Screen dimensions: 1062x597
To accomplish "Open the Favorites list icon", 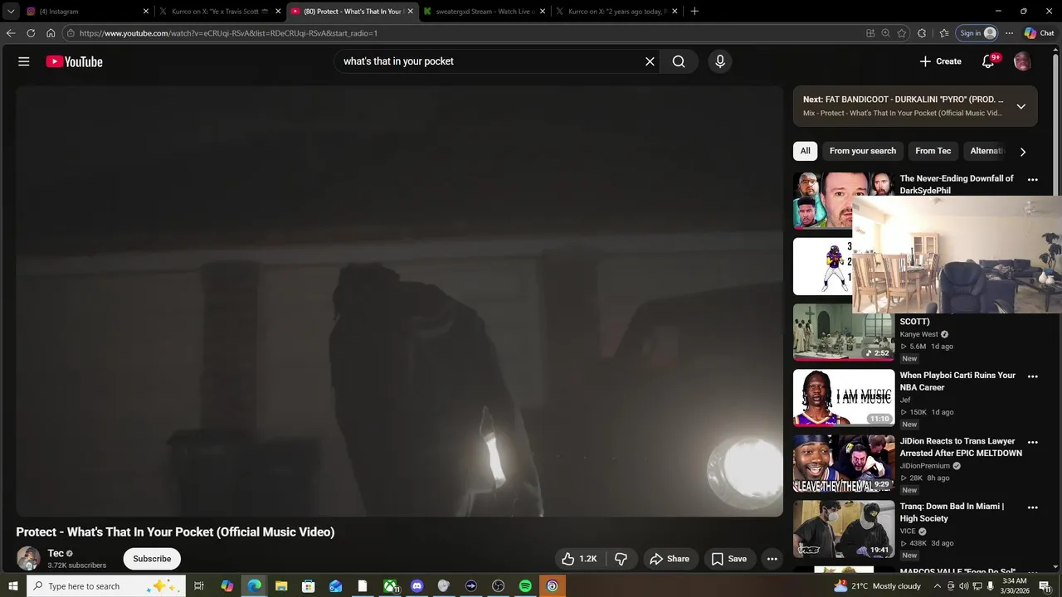I will click(944, 33).
